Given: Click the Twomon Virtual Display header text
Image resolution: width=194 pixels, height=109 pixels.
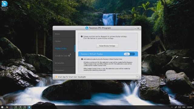Looking at the screenshot, I should (92, 54).
